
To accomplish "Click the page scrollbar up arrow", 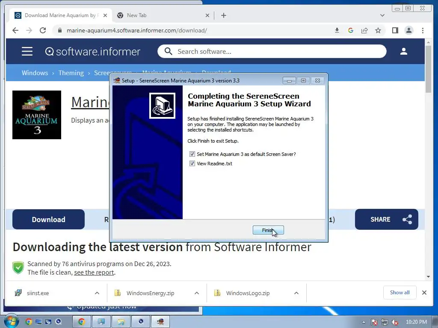I will 428,42.
